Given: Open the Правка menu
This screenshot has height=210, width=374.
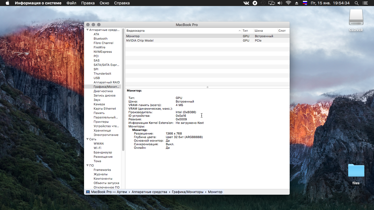Looking at the screenshot, I should tap(88, 3).
